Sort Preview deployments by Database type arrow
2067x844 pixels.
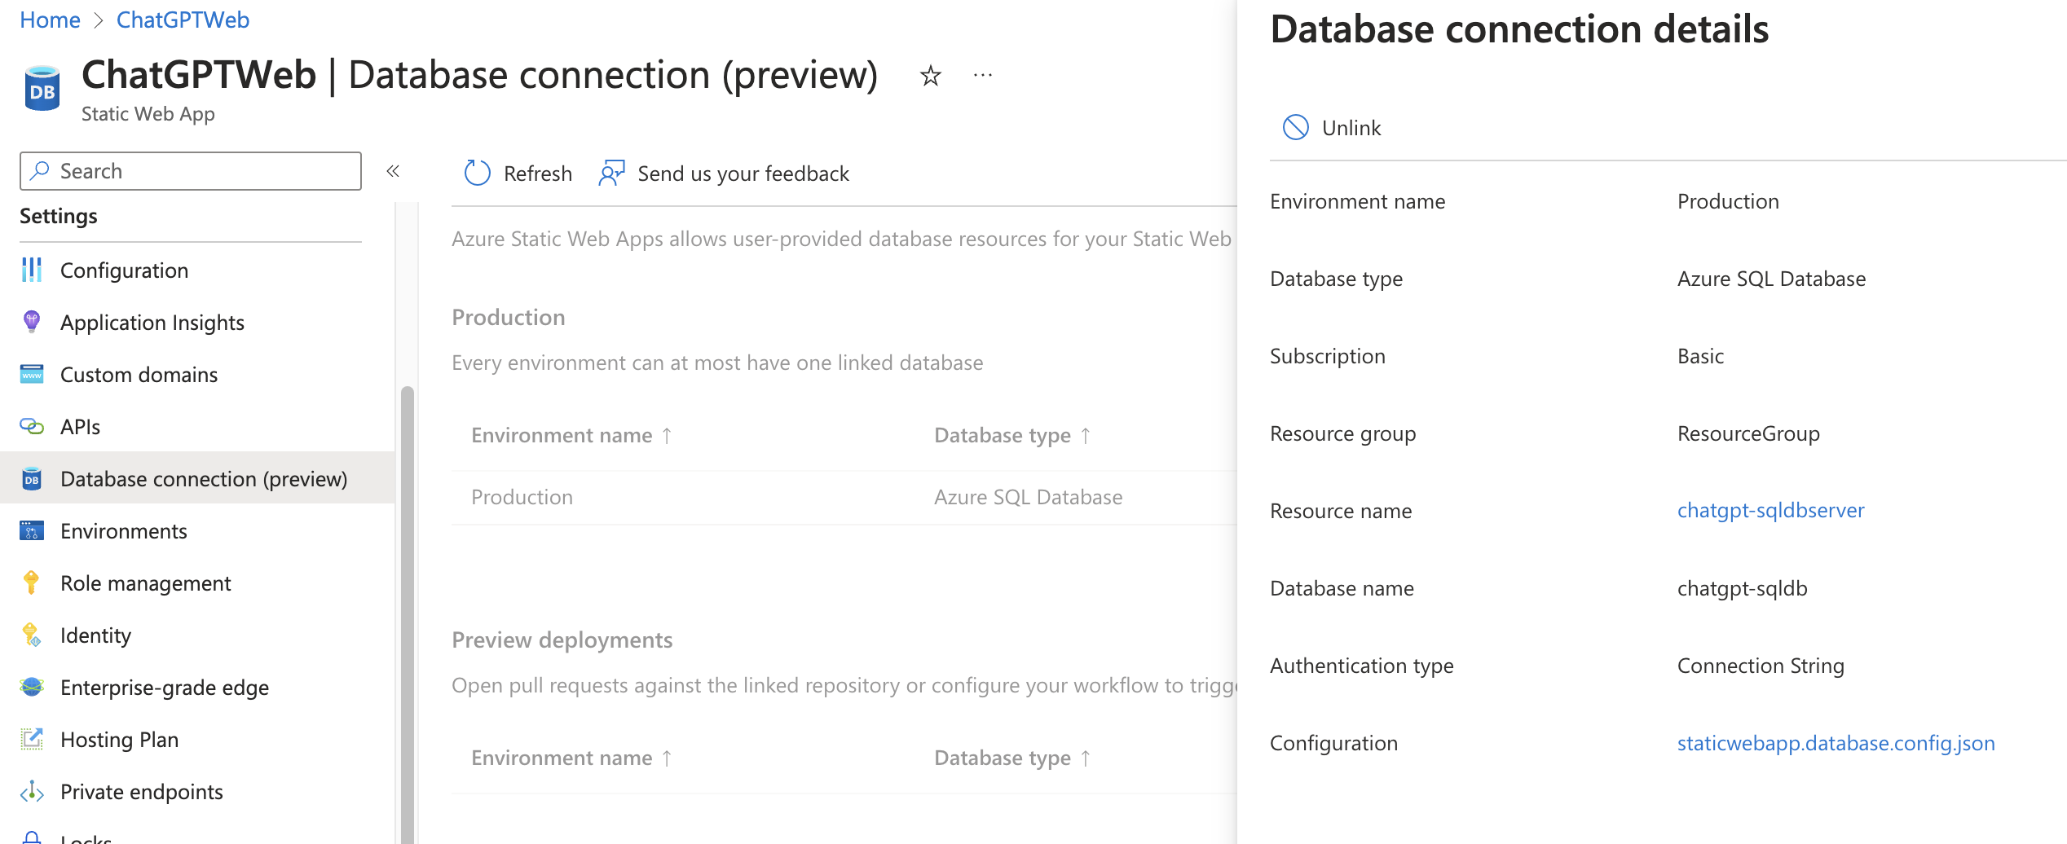point(1086,758)
